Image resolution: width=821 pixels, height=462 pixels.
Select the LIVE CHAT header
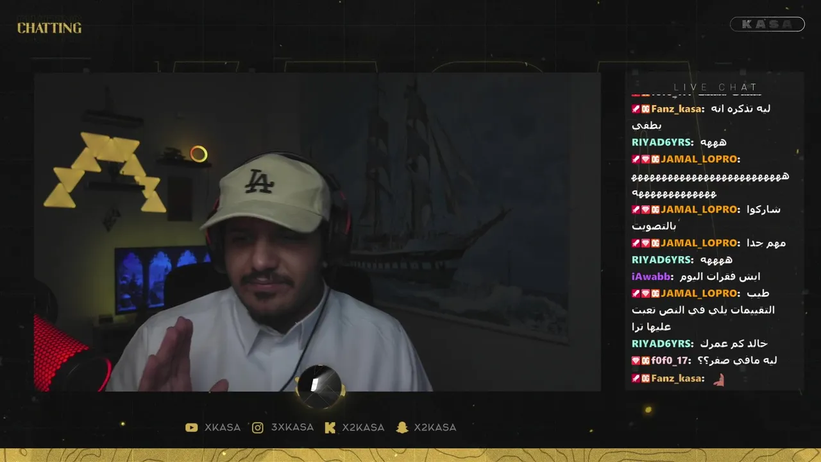tap(716, 87)
